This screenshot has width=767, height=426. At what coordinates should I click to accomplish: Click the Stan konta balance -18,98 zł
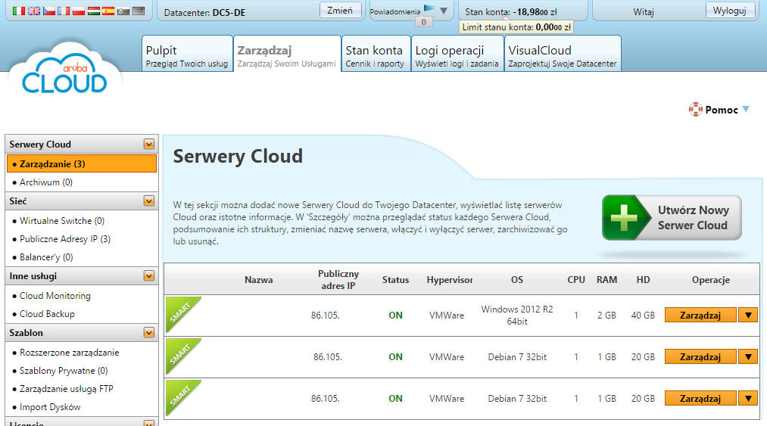[510, 12]
